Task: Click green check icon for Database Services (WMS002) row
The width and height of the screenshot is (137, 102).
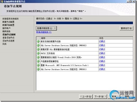Action: [x=38, y=45]
